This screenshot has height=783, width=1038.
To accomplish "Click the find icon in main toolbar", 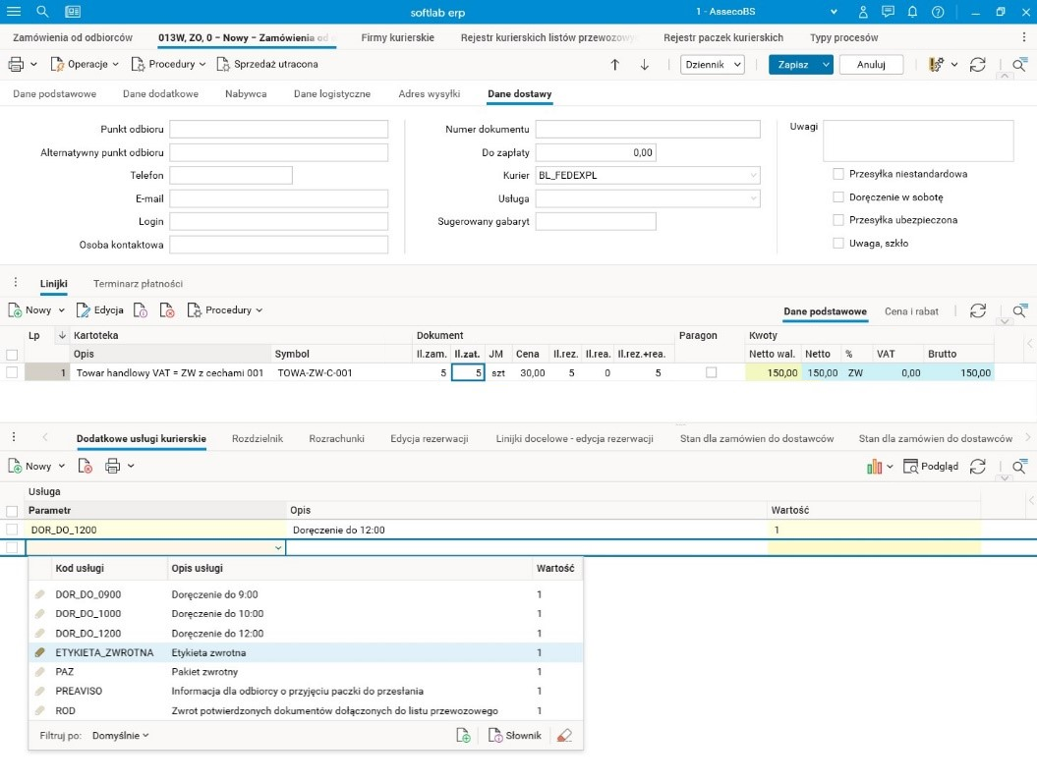I will pos(1019,65).
